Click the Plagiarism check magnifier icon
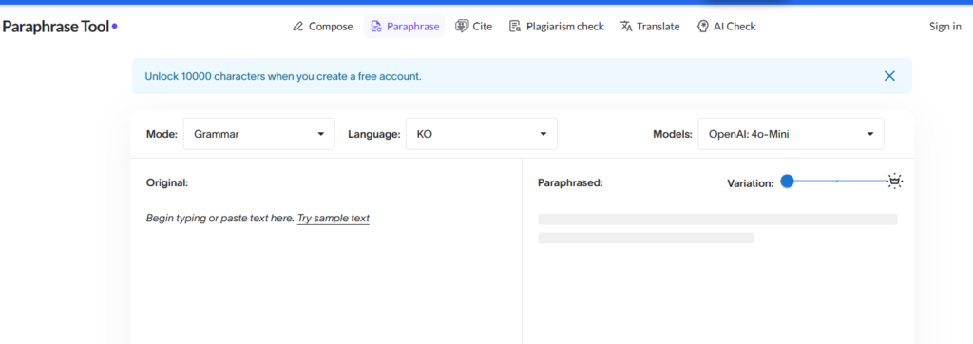 (x=514, y=27)
